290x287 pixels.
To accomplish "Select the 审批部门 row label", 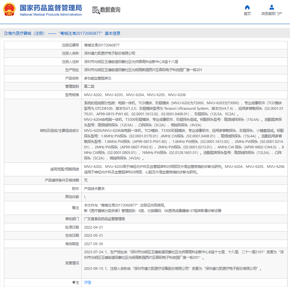I will coord(72,219).
